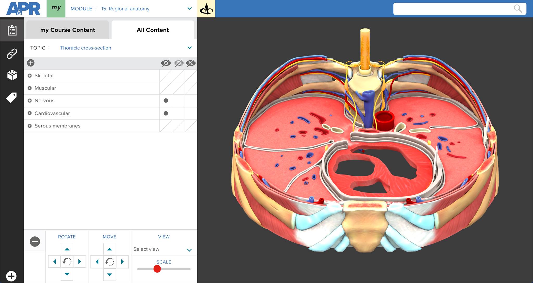Click the ROTATE right arrow
The height and width of the screenshot is (283, 533).
(80, 262)
